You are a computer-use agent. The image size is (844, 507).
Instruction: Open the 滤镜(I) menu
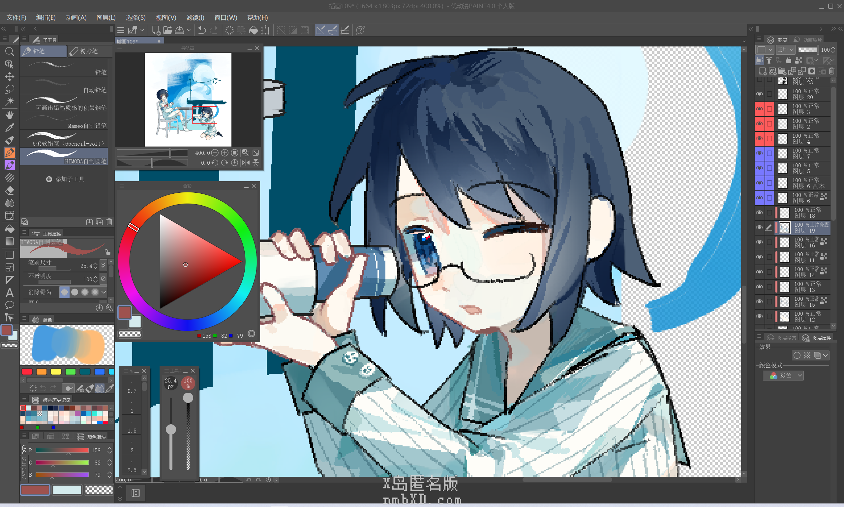pyautogui.click(x=195, y=17)
